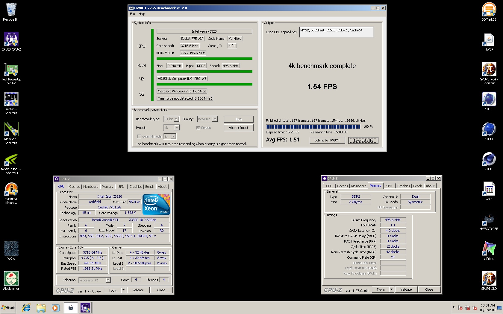Expand Tools arrow in left CPU-Z
Screen dimensions: 503x314
click(x=123, y=290)
